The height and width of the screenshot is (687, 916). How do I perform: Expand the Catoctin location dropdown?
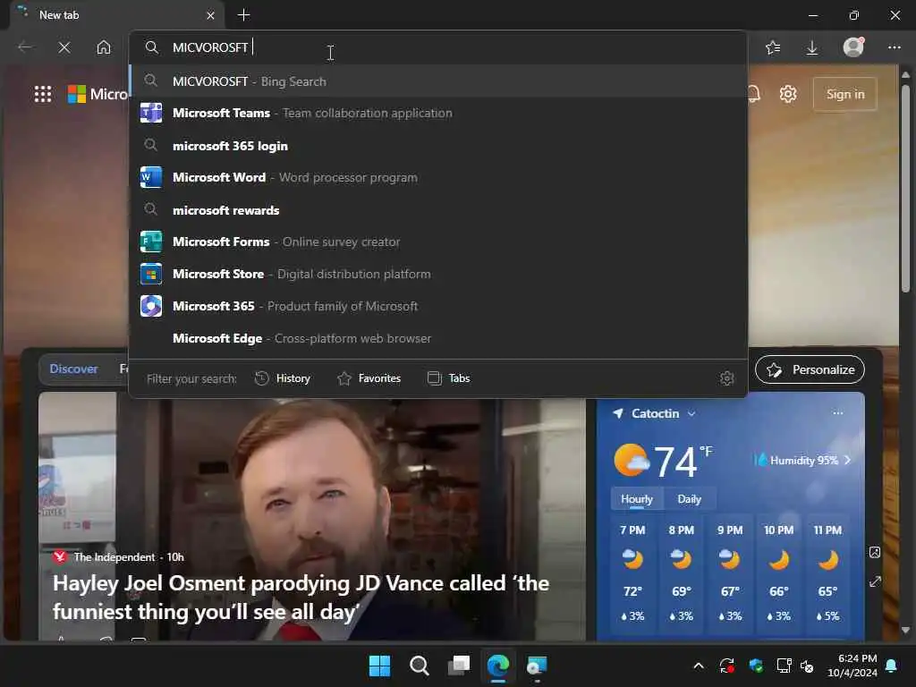[x=691, y=413]
